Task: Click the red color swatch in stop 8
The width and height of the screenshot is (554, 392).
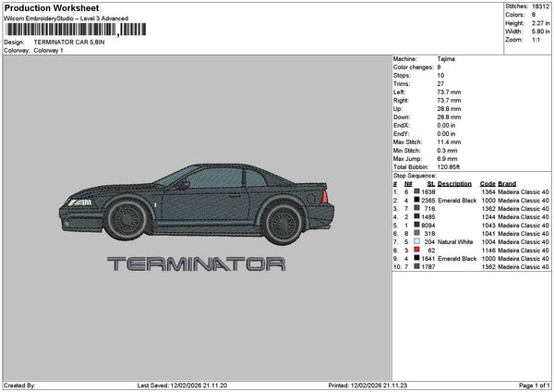Action: coord(416,251)
